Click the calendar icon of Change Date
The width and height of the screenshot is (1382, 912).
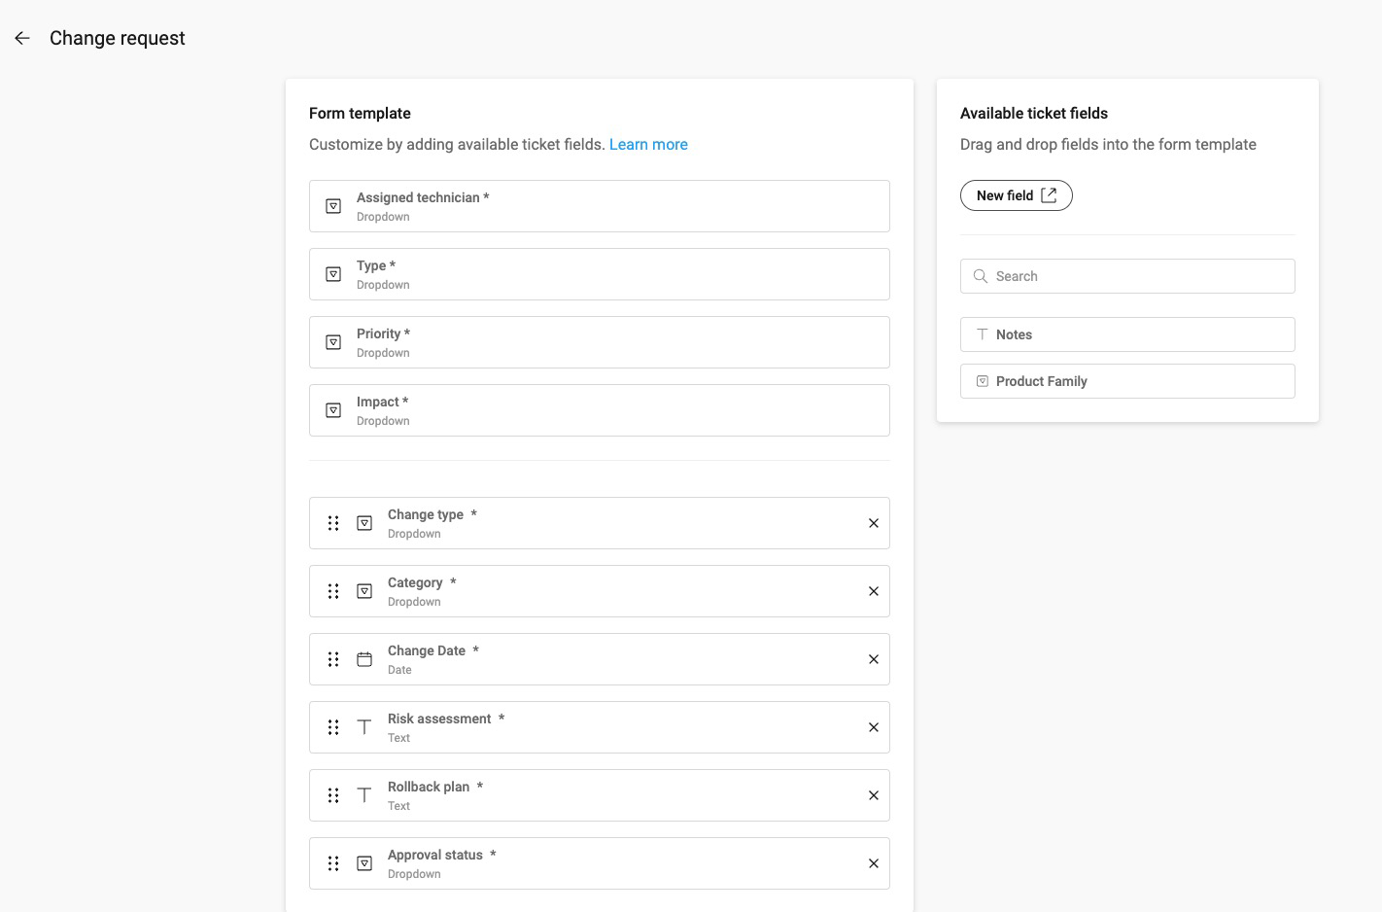[364, 659]
